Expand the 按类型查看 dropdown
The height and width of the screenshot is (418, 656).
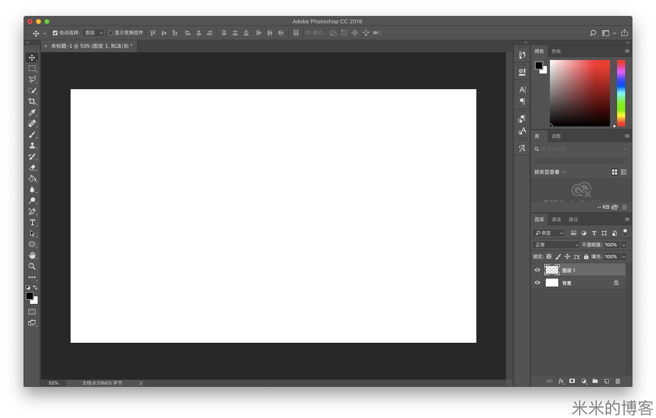click(550, 172)
